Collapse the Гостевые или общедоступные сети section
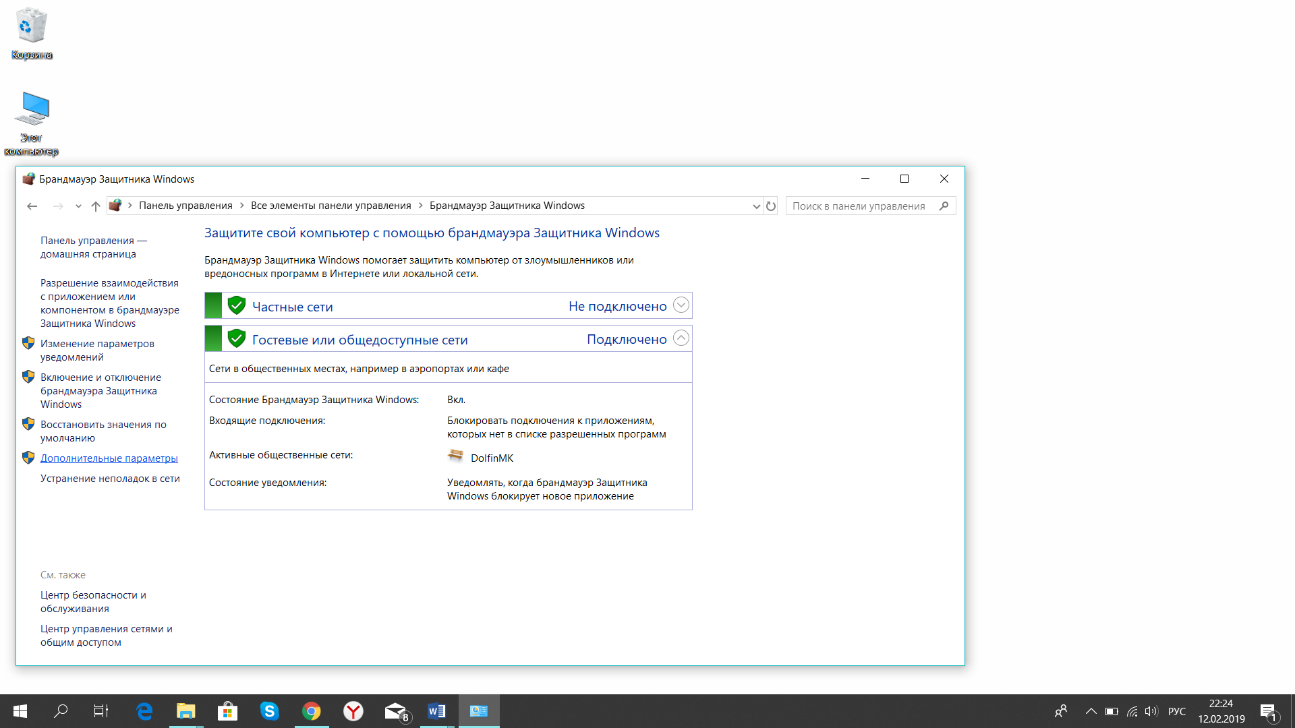 (681, 338)
